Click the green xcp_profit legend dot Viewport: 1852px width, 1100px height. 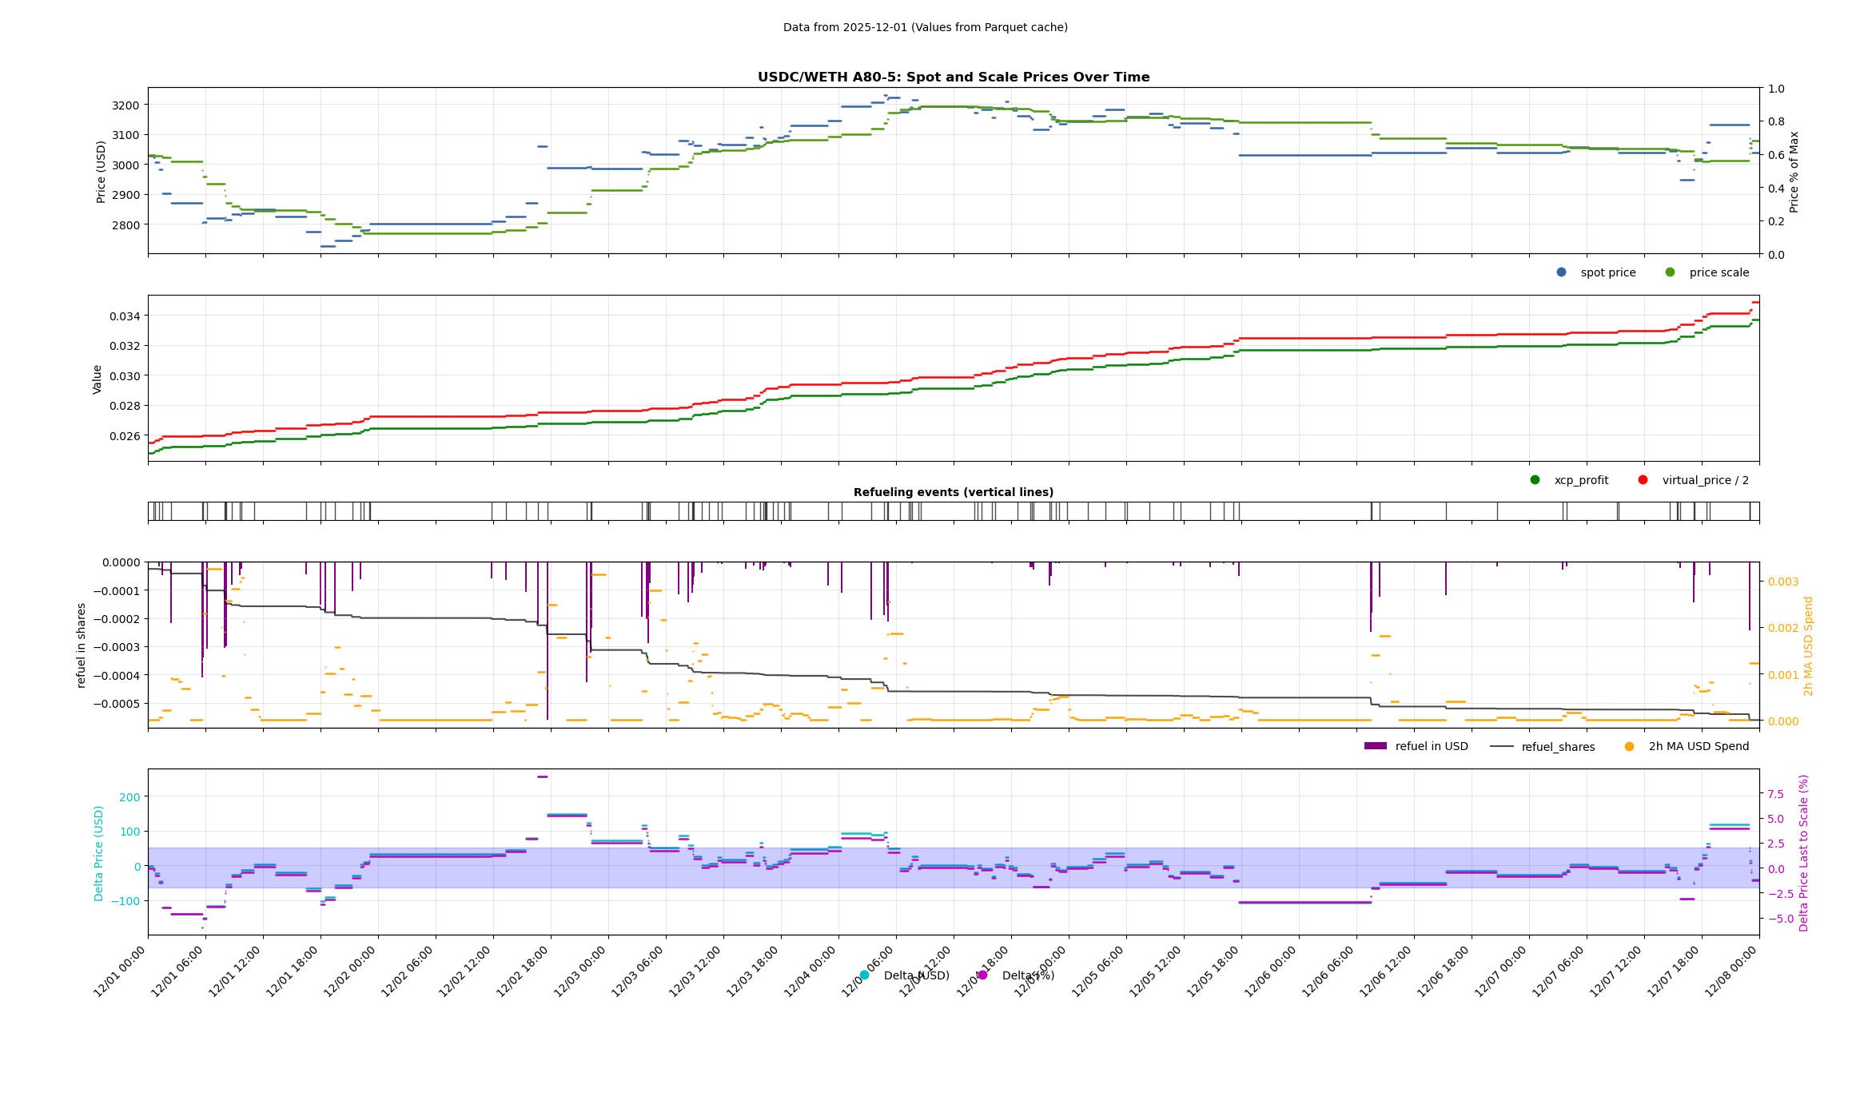point(1535,480)
